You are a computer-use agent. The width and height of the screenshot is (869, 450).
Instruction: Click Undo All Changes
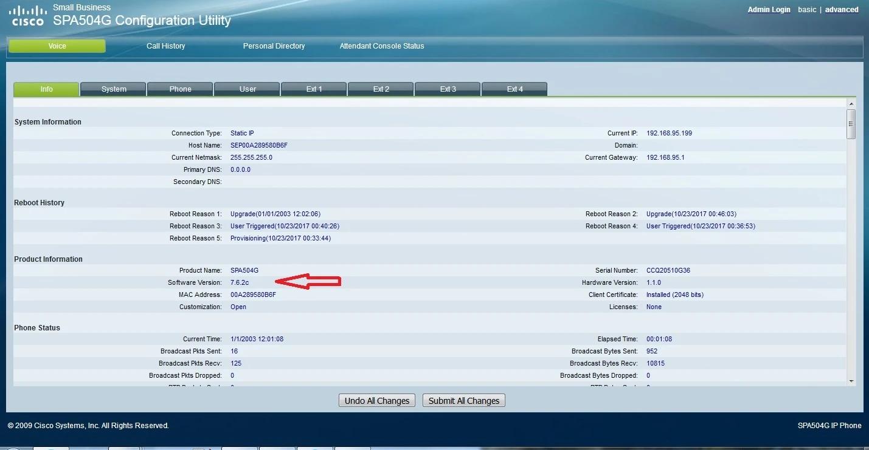click(x=377, y=401)
